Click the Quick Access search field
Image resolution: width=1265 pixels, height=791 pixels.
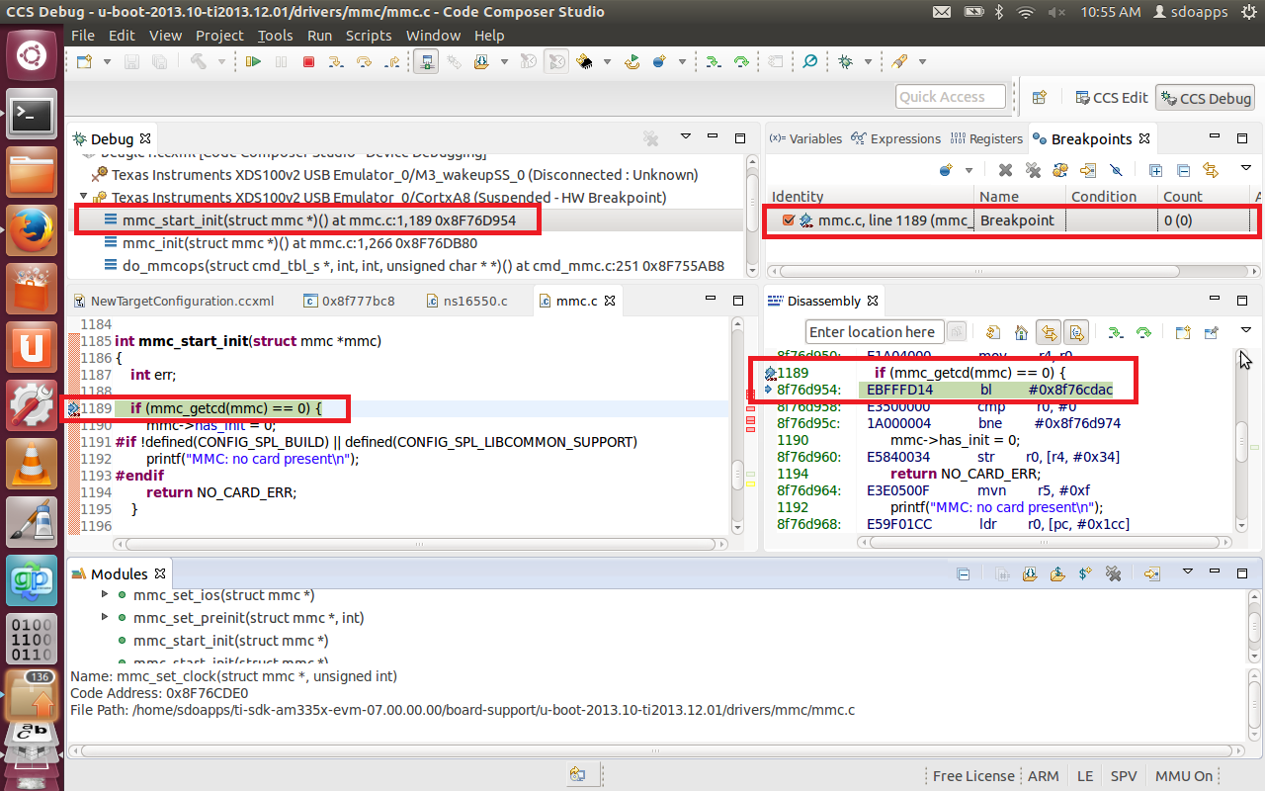[951, 97]
